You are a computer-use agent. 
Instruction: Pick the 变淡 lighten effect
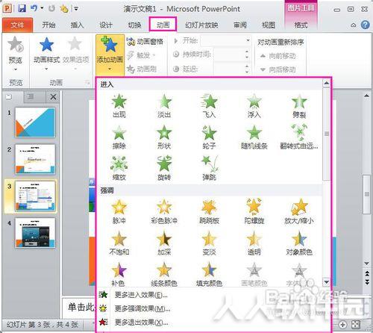point(209,243)
